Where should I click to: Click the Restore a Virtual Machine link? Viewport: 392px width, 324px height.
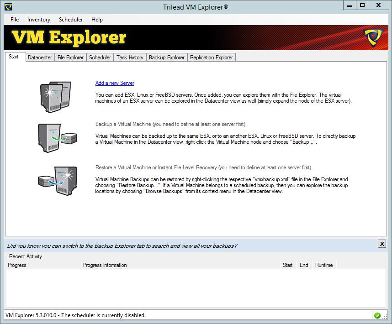tap(203, 167)
